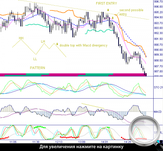Click the 988.50 price label
The image size is (163, 151).
(x=159, y=60)
